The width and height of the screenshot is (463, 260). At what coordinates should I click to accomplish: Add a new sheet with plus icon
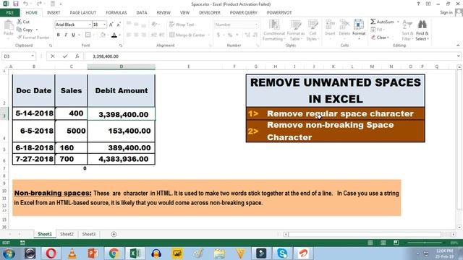(114, 234)
